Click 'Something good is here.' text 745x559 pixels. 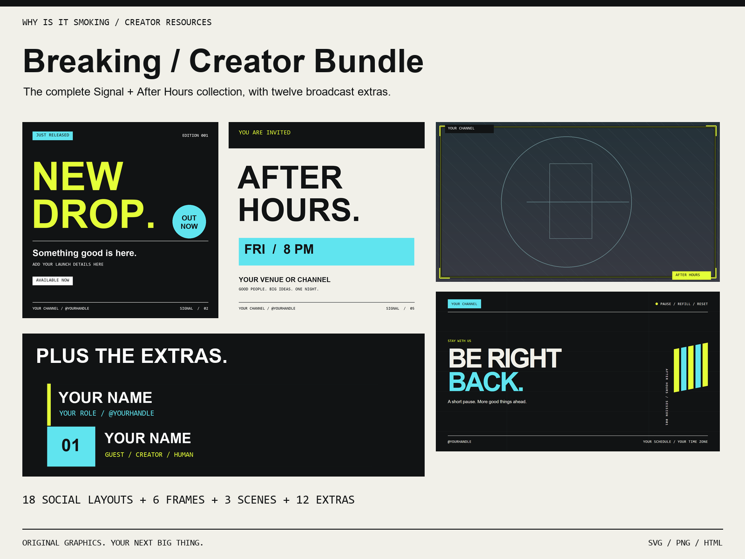pyautogui.click(x=84, y=253)
